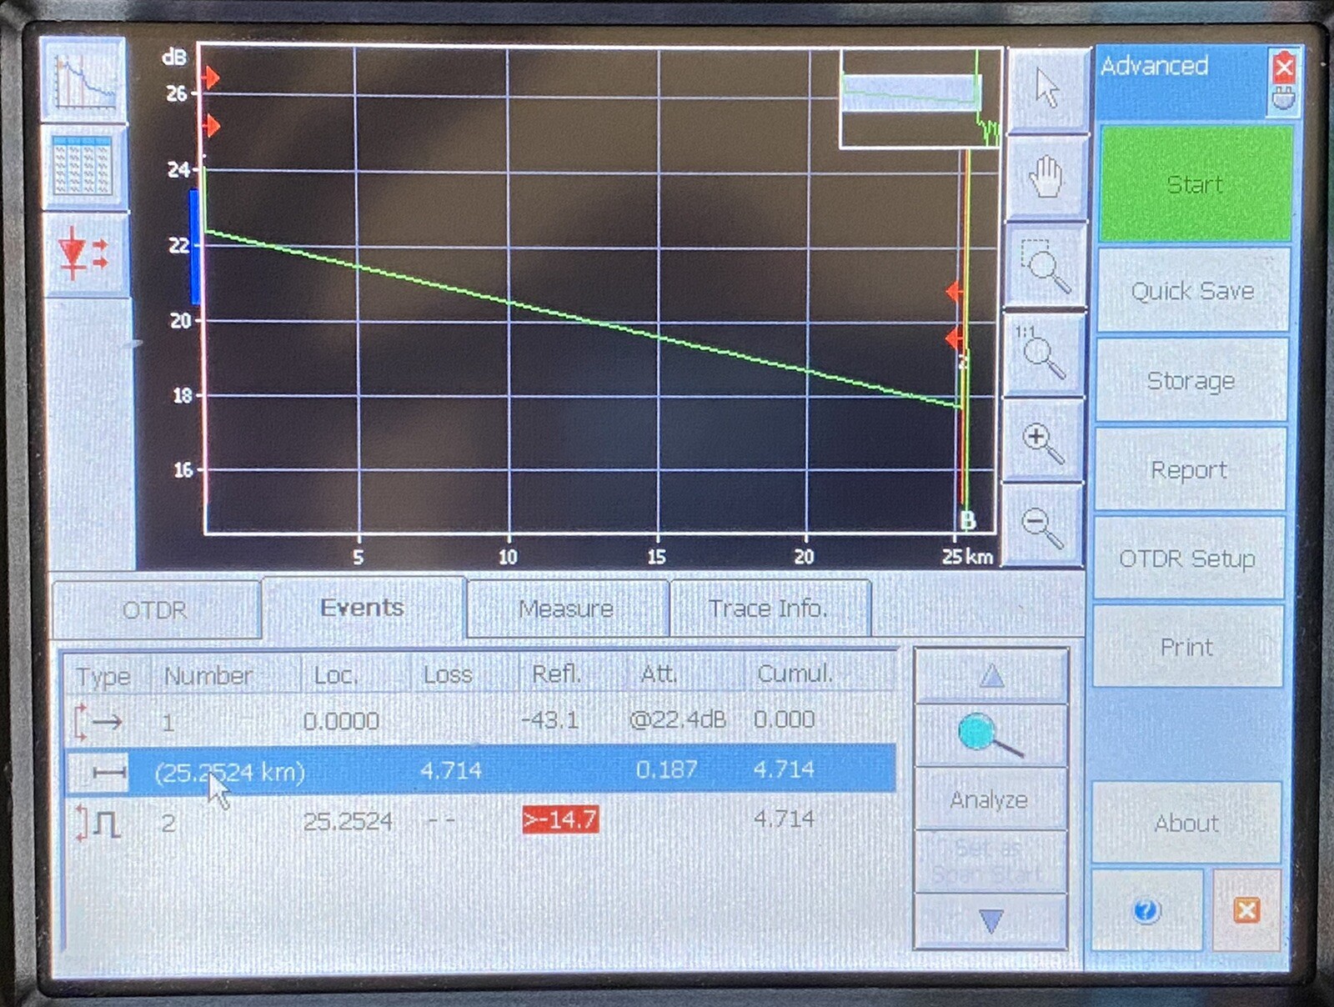The width and height of the screenshot is (1334, 1007).
Task: Open help with the question mark icon
Action: point(1146,912)
